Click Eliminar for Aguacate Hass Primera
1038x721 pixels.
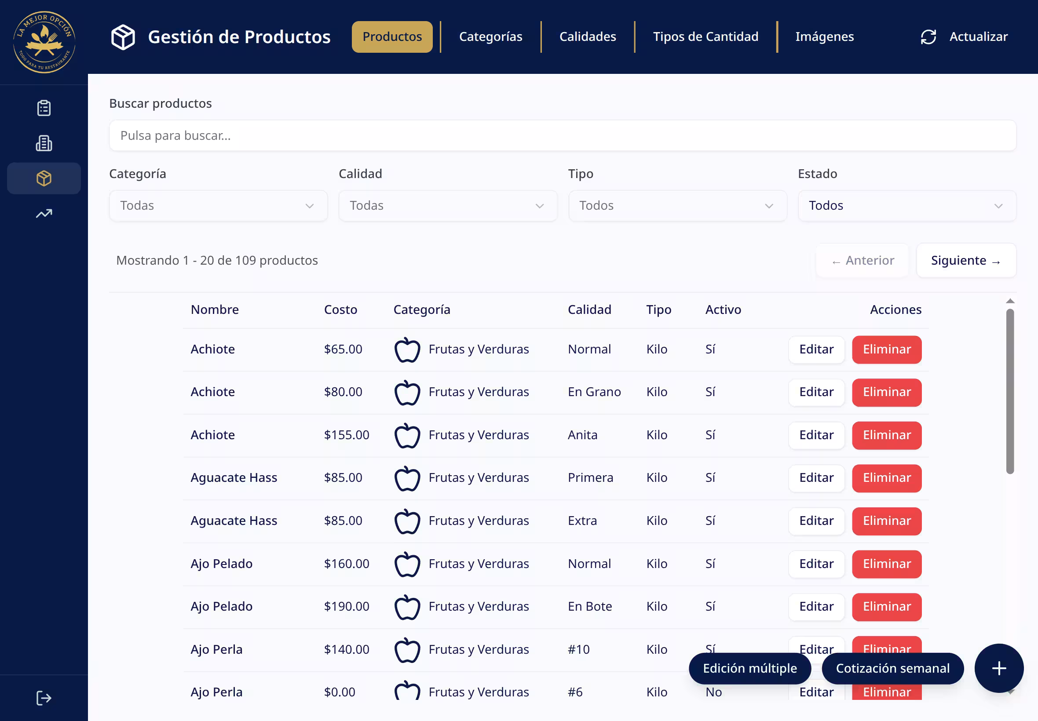886,478
